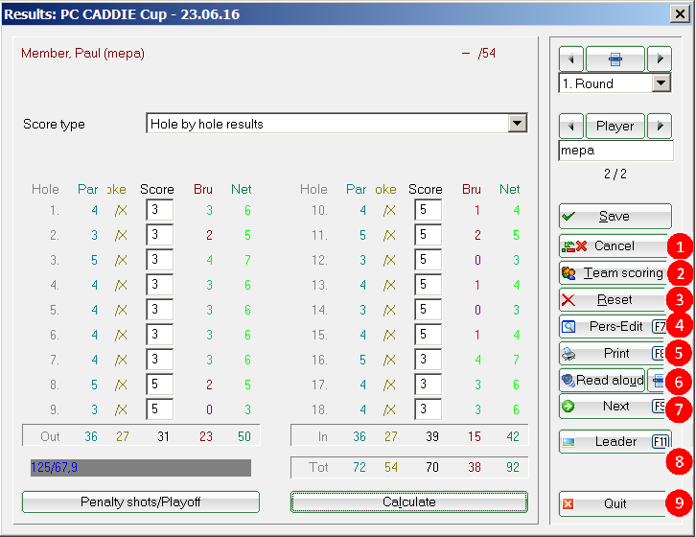Click the In score total 39

tap(432, 436)
